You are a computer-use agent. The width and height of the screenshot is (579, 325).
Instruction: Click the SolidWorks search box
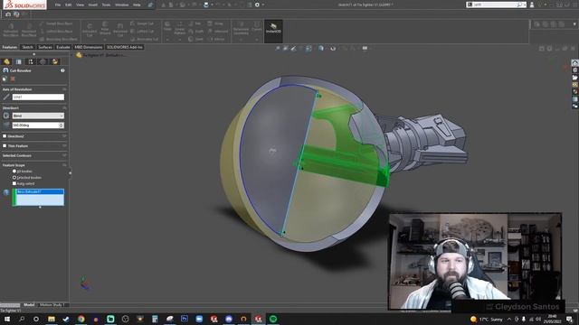pos(496,5)
